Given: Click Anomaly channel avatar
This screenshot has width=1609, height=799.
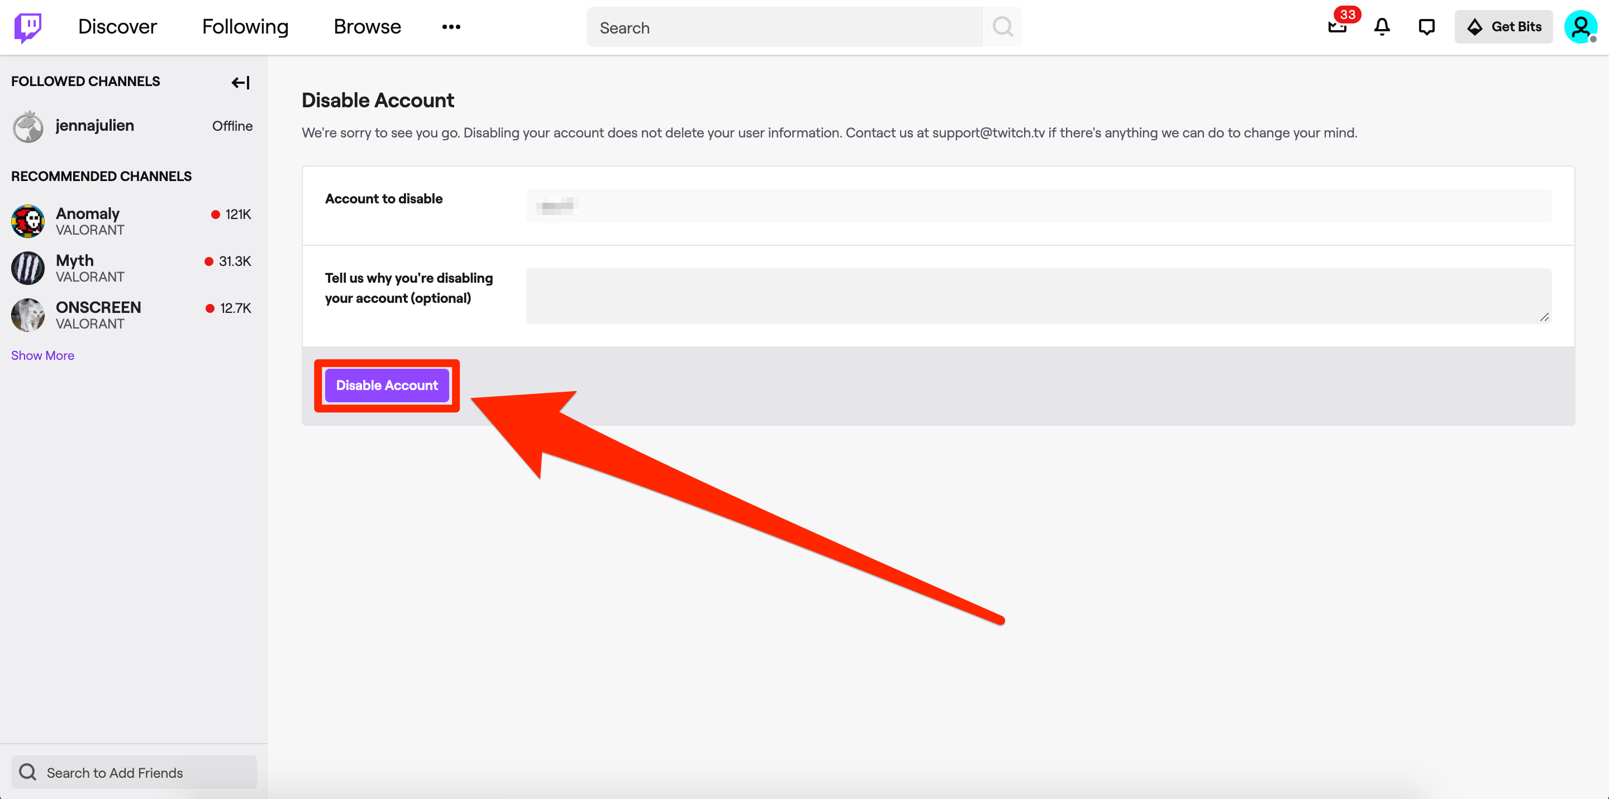Looking at the screenshot, I should coord(28,221).
